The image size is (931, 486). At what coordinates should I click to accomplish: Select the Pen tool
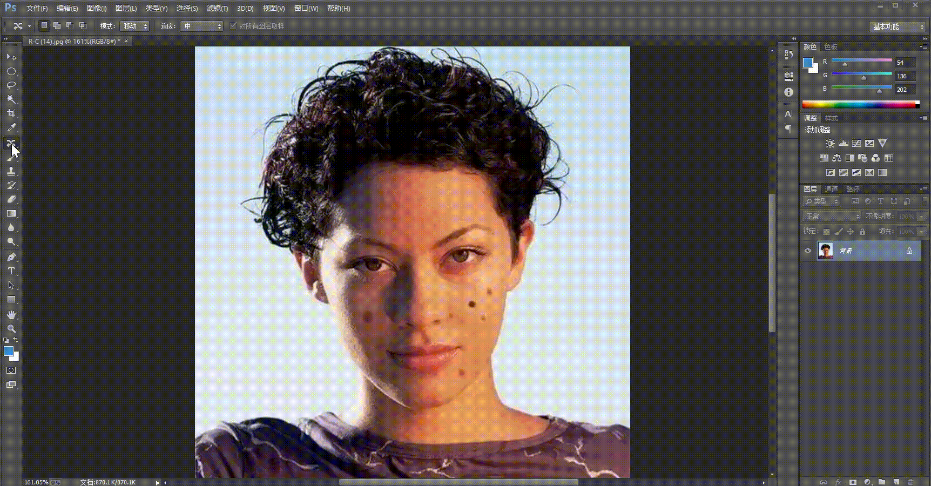pyautogui.click(x=11, y=257)
